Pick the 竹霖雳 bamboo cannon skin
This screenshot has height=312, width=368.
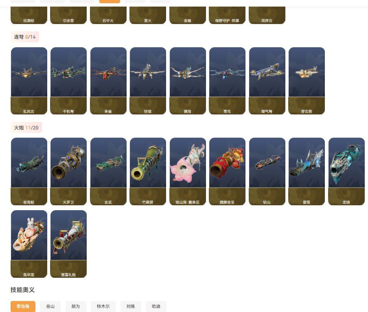(148, 171)
